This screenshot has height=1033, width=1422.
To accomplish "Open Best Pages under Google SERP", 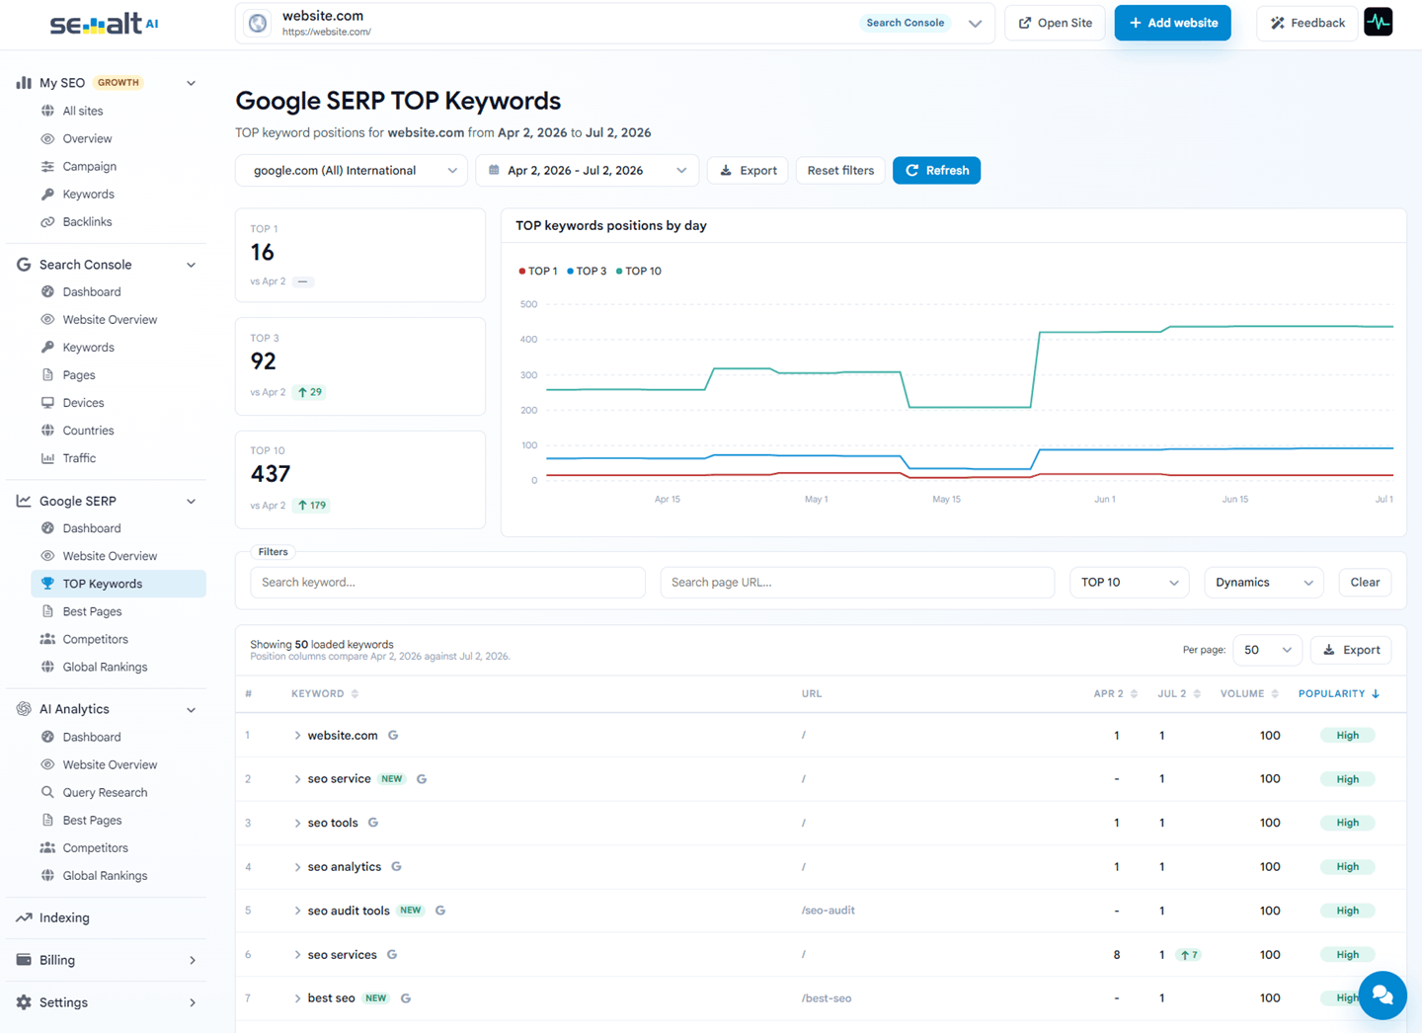I will coord(92,611).
